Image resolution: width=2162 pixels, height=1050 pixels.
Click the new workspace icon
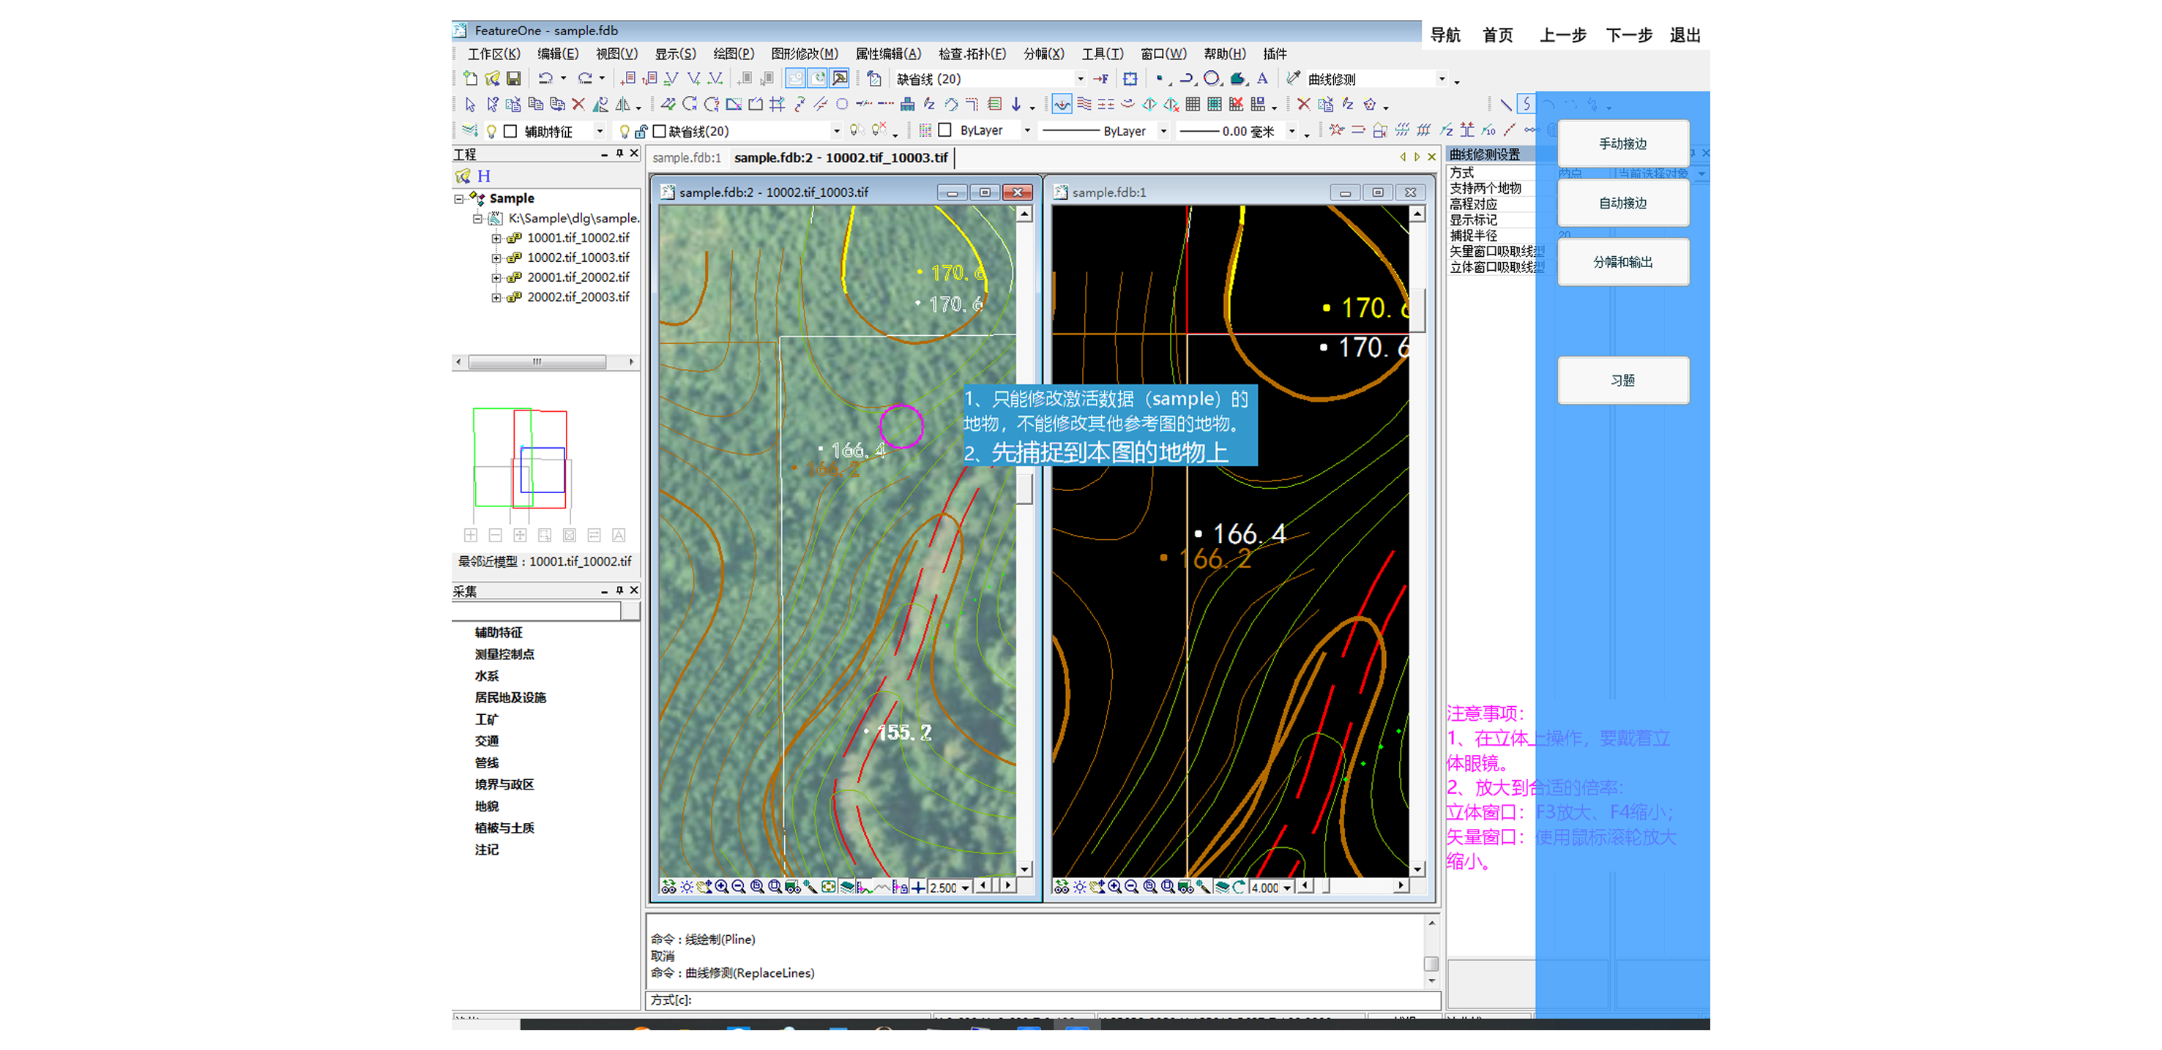pyautogui.click(x=471, y=79)
